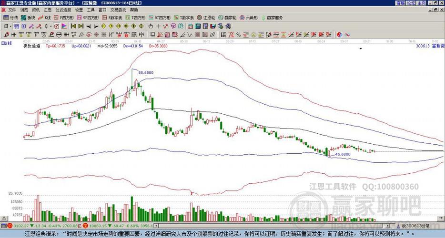The height and width of the screenshot is (238, 445).
Task: Click the 板块 toolbar button
Action: pyautogui.click(x=28, y=18)
